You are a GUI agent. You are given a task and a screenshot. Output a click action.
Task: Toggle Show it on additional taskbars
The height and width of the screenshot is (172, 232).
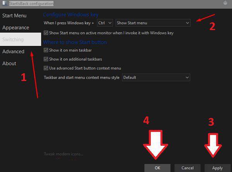click(46, 59)
